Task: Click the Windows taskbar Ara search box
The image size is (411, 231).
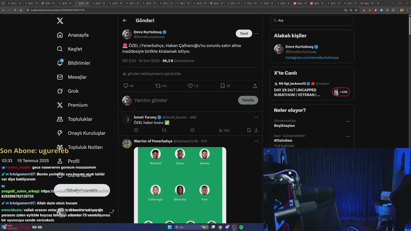Action: (191, 227)
